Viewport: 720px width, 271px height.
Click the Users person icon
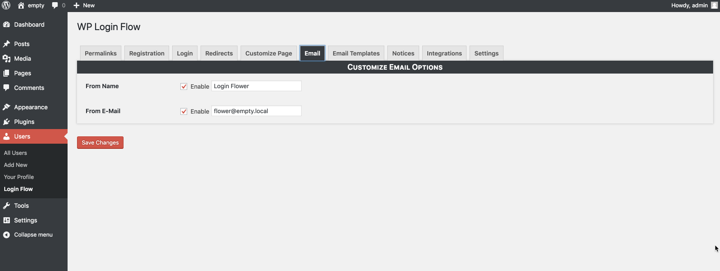click(x=6, y=136)
